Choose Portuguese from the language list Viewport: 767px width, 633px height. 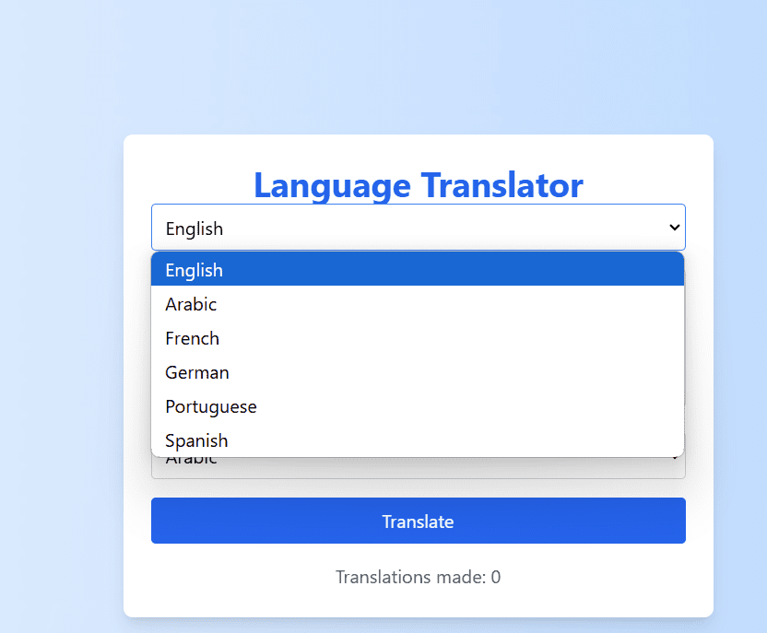418,406
